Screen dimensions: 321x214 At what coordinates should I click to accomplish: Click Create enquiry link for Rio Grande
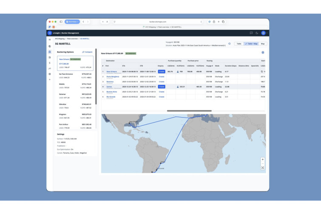tap(162, 97)
